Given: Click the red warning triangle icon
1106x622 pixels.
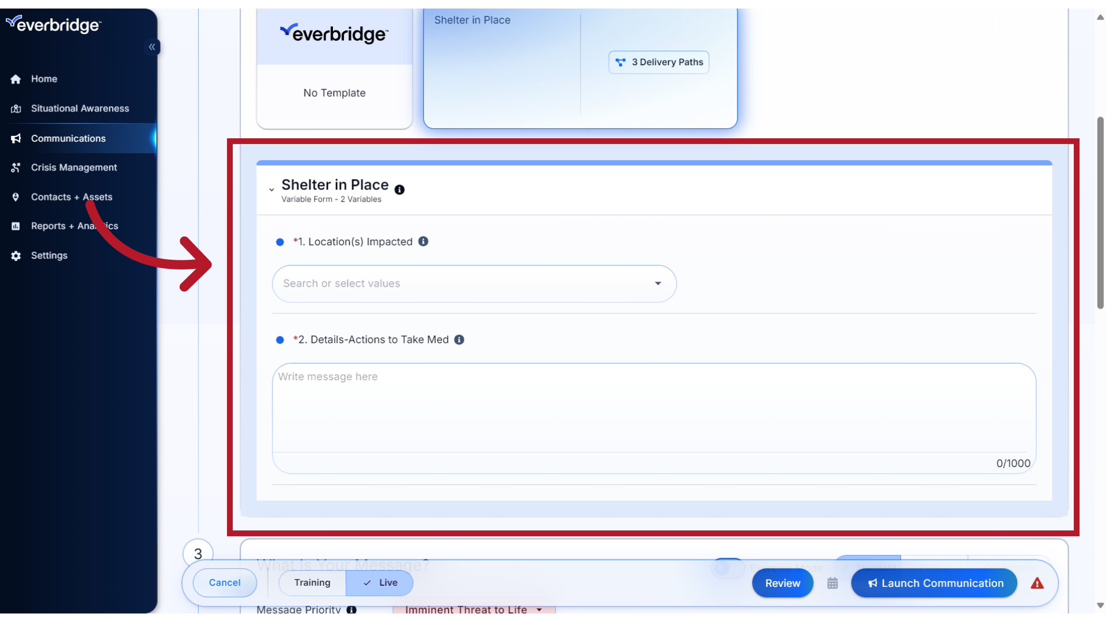Looking at the screenshot, I should point(1036,583).
